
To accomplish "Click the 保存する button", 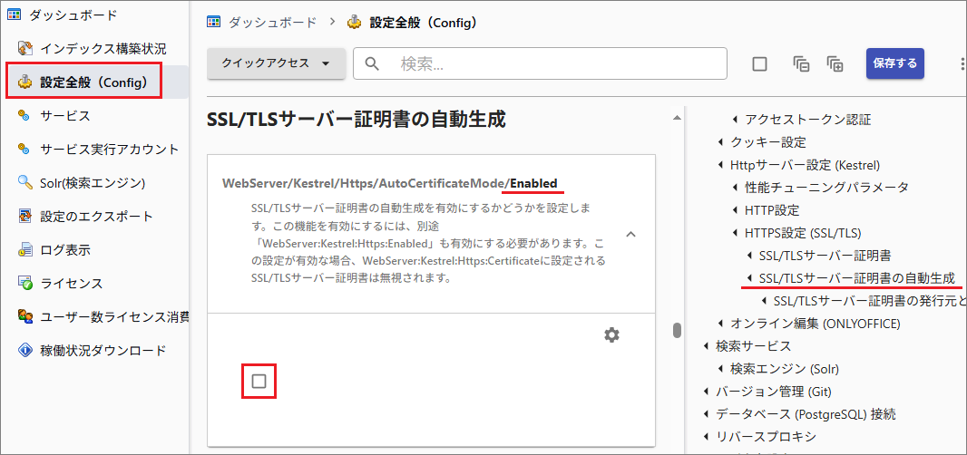I will pos(894,63).
